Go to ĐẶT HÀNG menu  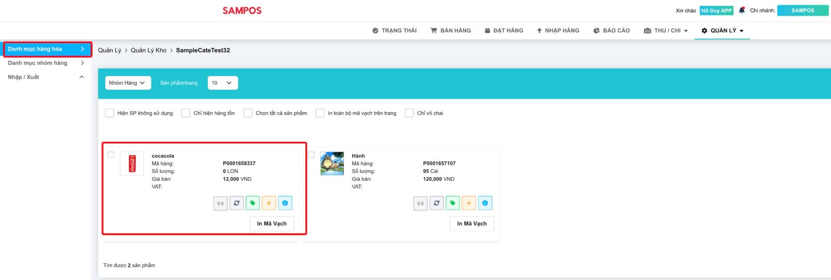(504, 31)
